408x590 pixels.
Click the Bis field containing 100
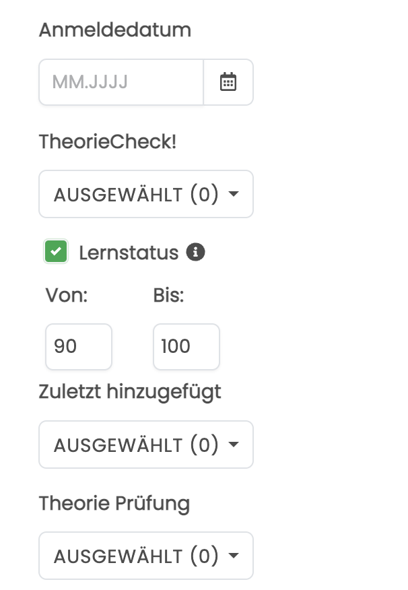click(x=186, y=347)
